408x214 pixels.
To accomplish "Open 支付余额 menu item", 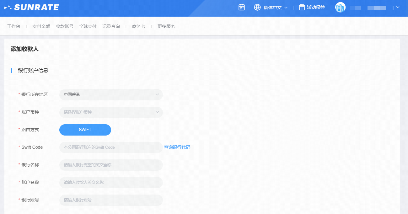I will (x=41, y=26).
